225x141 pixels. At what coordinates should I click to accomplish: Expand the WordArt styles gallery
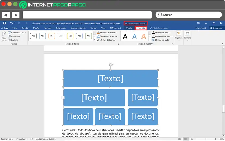[x=150, y=39]
